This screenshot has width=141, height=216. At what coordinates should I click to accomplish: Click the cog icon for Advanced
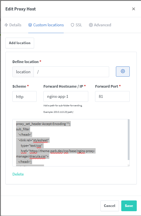(x=91, y=25)
